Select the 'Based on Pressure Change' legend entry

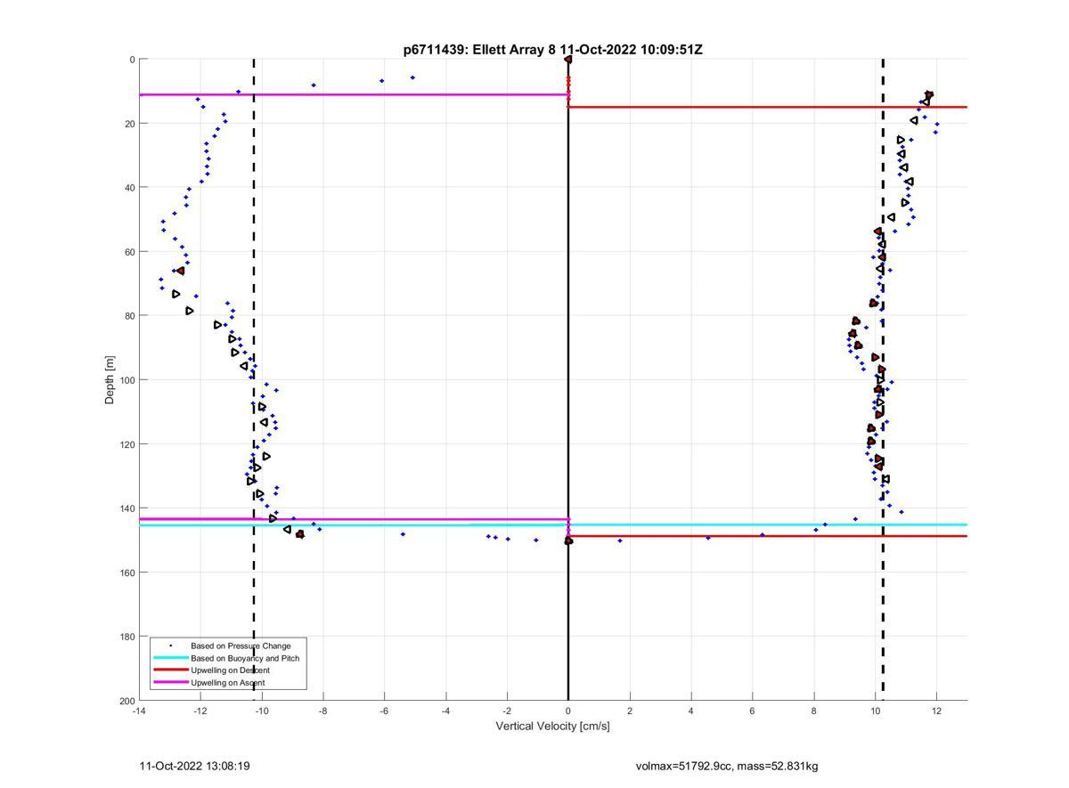(241, 646)
